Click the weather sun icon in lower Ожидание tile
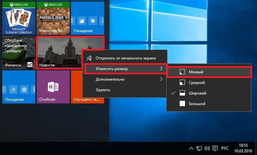The height and width of the screenshot is (155, 257). tap(13, 90)
